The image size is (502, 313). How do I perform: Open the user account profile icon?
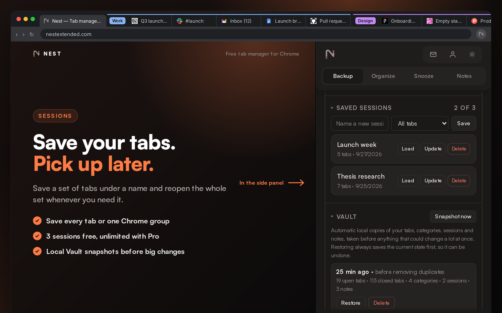453,54
